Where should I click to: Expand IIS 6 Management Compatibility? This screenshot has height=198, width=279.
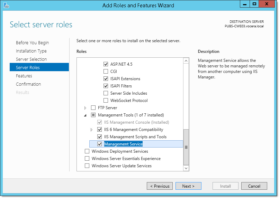(x=91, y=130)
